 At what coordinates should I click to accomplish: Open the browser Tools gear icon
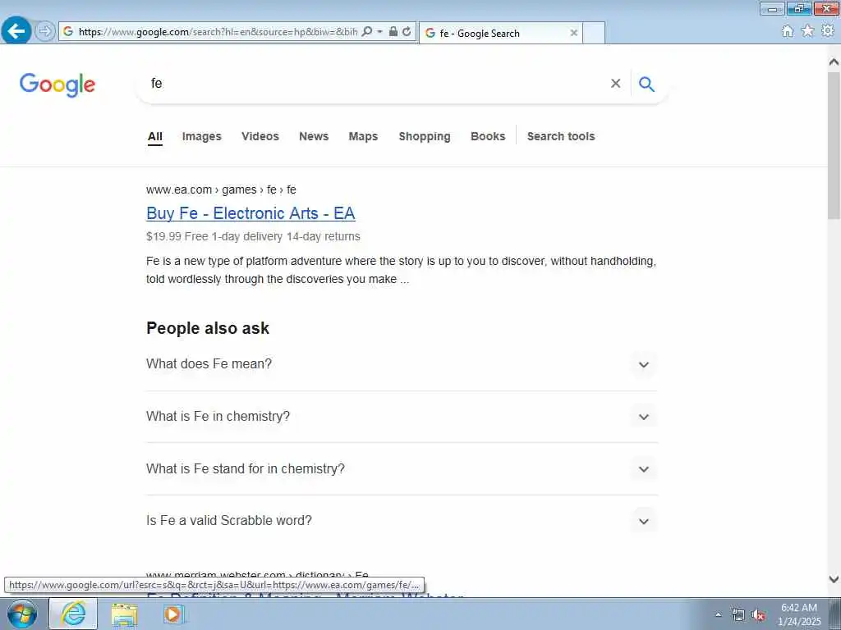point(828,30)
